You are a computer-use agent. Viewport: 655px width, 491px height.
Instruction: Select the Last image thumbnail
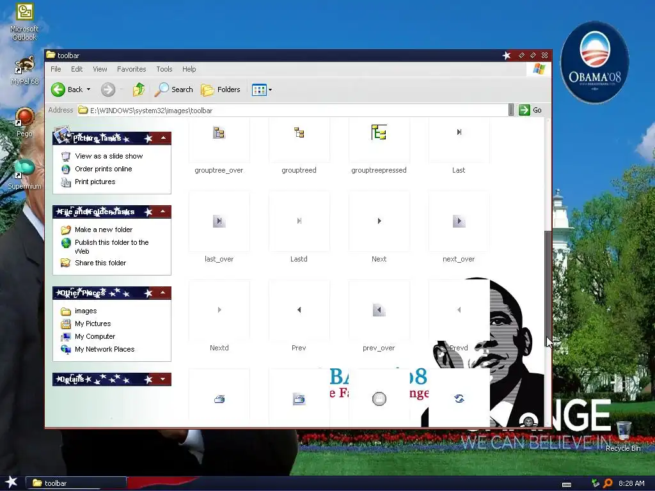pyautogui.click(x=459, y=140)
